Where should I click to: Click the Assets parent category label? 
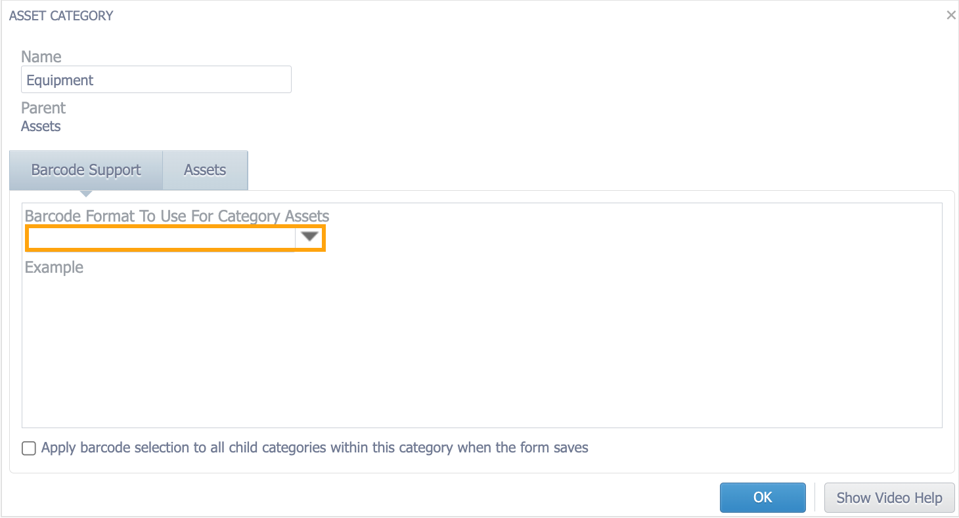(x=41, y=126)
